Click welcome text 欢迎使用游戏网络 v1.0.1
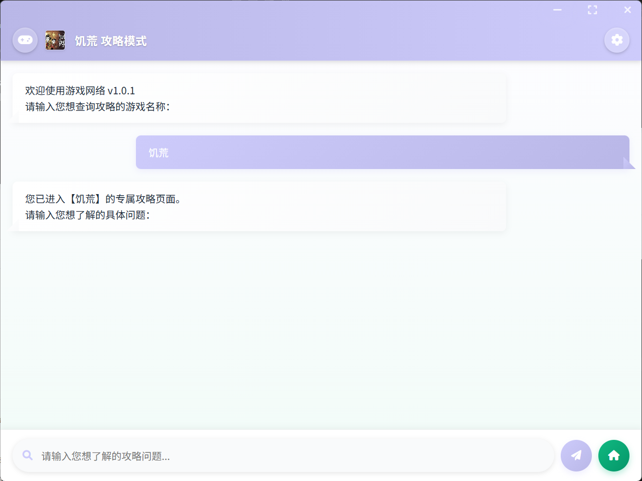 click(x=80, y=91)
